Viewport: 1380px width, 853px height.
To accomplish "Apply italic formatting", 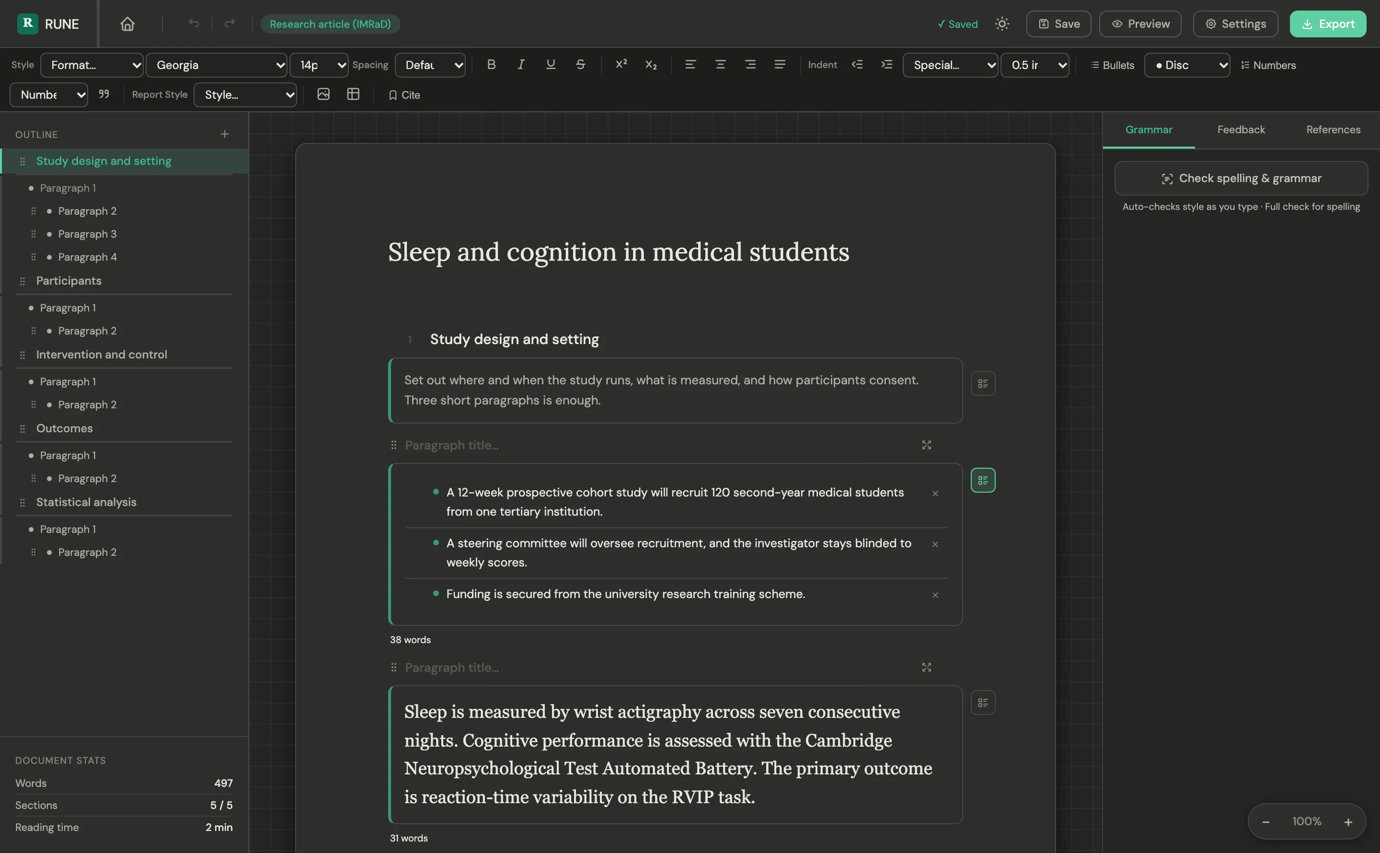I will (x=521, y=65).
